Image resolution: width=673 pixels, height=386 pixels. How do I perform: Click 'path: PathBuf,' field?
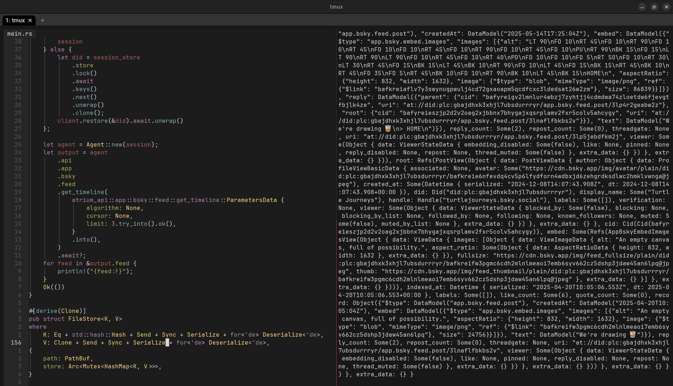pyautogui.click(x=68, y=358)
